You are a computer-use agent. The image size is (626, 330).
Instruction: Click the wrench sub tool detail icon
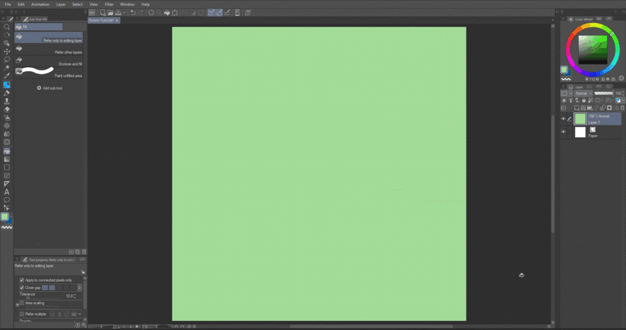coord(84,325)
